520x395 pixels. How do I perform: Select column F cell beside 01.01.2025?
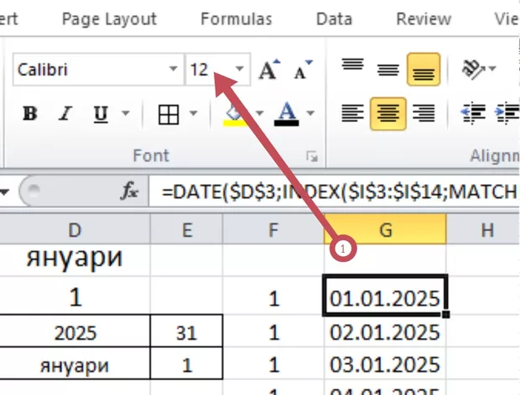pos(273,295)
